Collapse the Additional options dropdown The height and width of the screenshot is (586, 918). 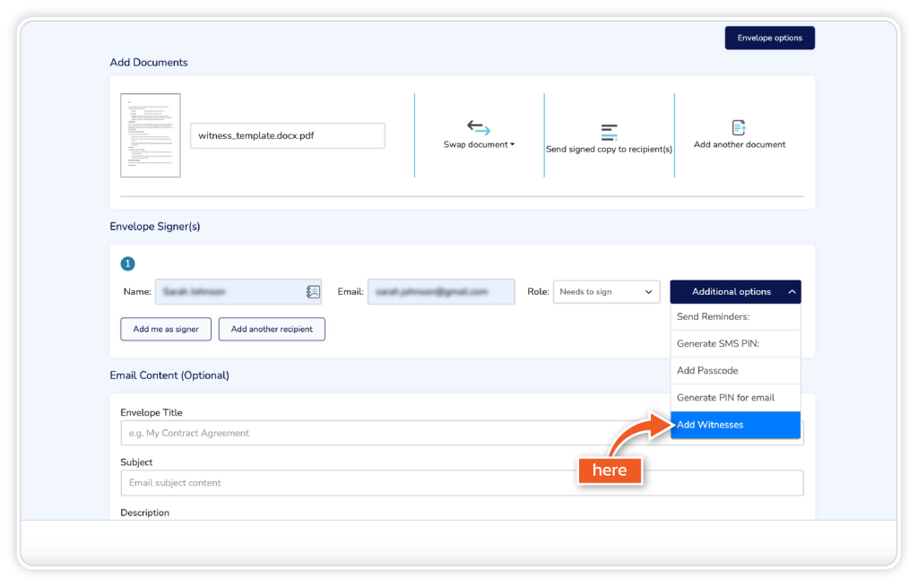pyautogui.click(x=731, y=292)
